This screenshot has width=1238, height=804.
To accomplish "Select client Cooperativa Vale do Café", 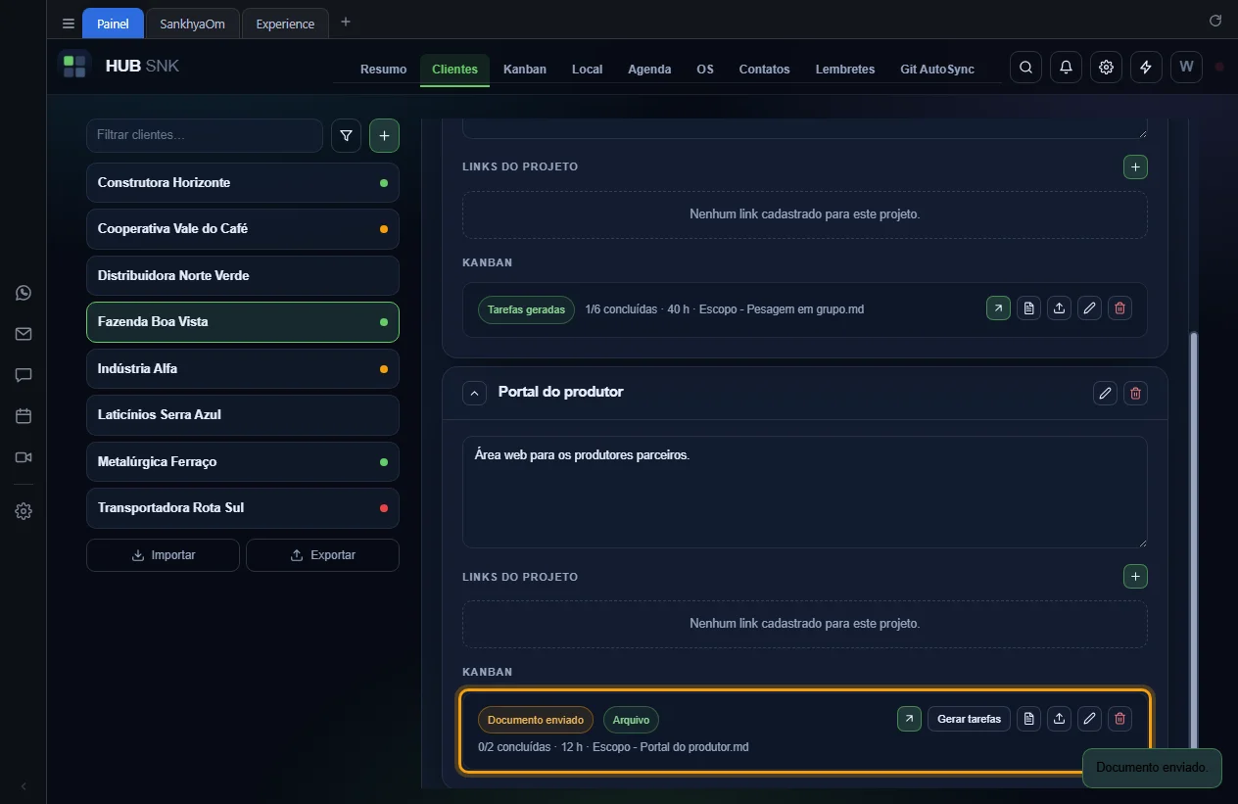I will 243,229.
